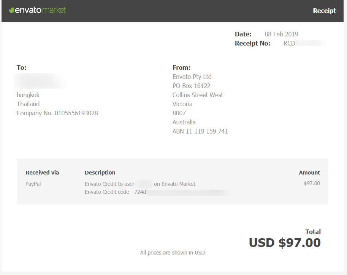Image resolution: width=347 pixels, height=275 pixels.
Task: Select the ABN 11 119 159 741 text
Action: (200, 131)
